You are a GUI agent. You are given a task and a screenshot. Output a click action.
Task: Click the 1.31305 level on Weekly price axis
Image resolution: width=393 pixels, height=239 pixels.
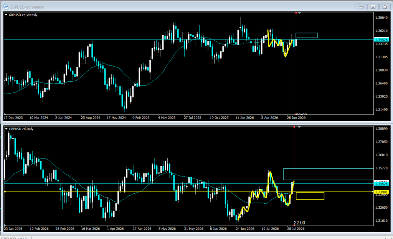[x=381, y=57]
